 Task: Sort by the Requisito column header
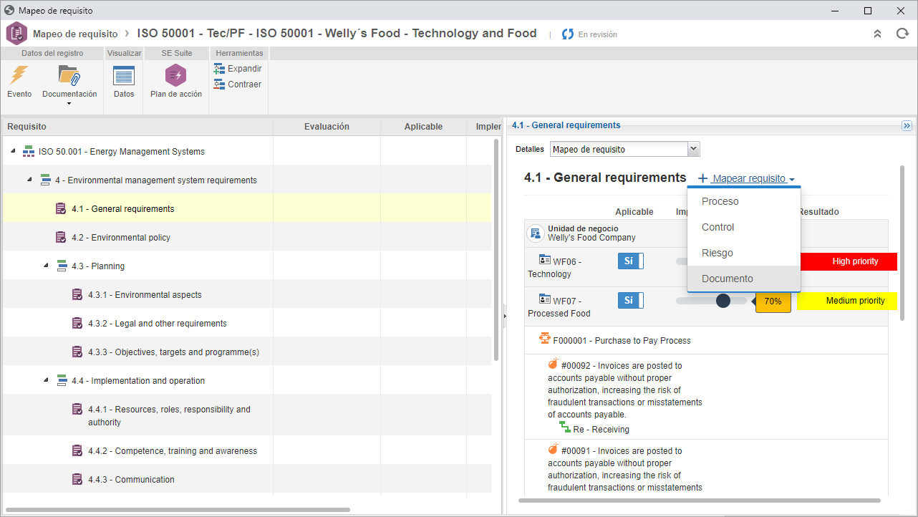tap(137, 127)
